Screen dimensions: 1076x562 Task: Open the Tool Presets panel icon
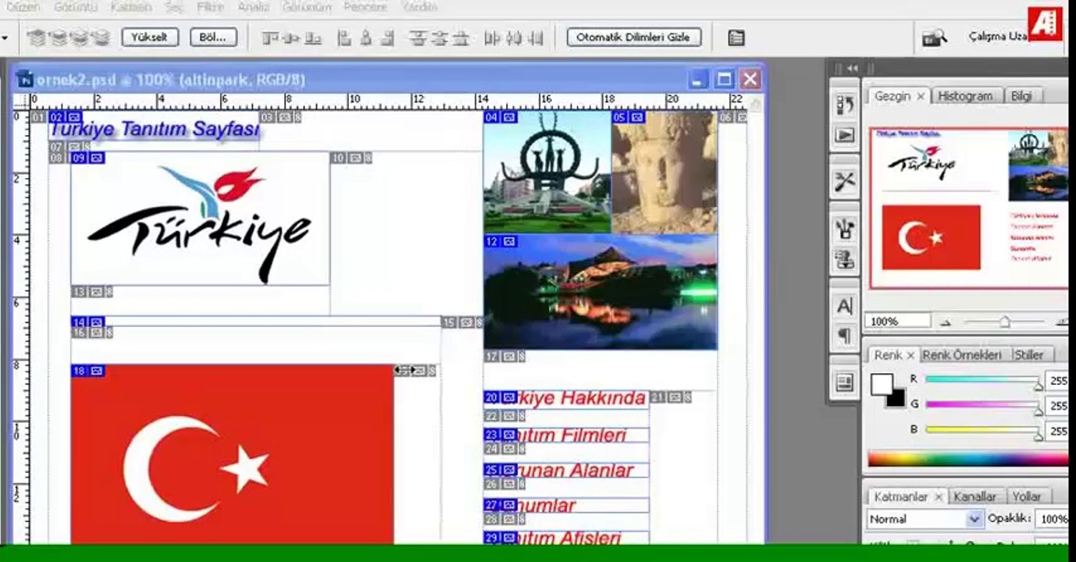pyautogui.click(x=845, y=182)
